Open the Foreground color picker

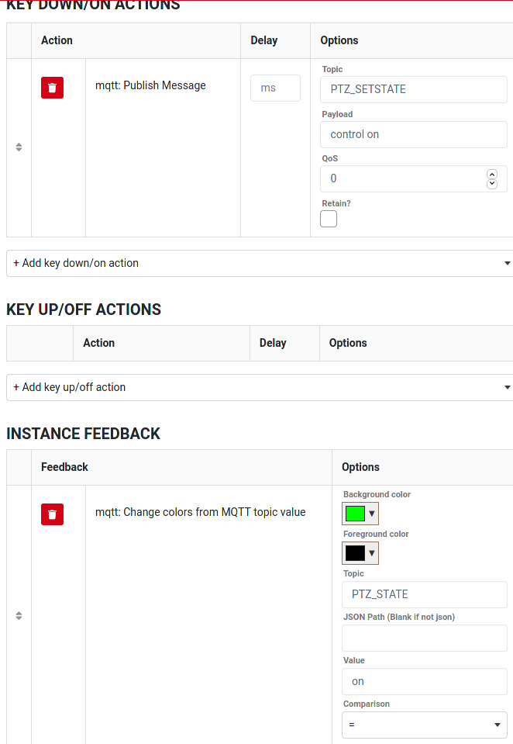(x=360, y=553)
